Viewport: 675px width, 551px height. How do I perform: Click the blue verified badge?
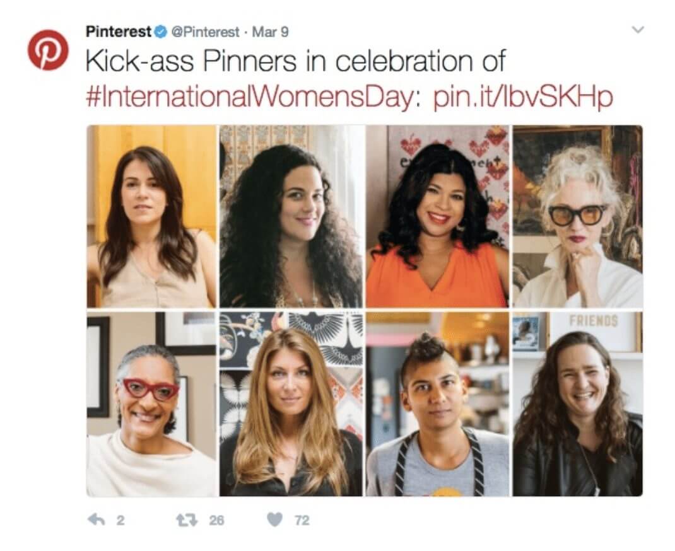[161, 32]
